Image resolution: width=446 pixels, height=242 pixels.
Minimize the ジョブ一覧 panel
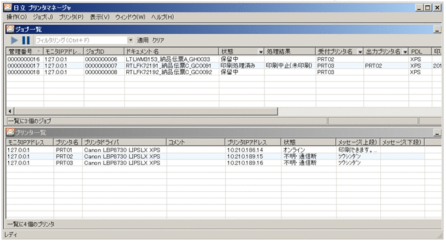click(x=437, y=29)
